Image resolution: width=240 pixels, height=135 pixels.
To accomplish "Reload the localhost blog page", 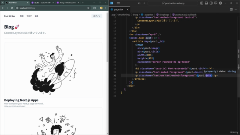I will (x=12, y=8).
